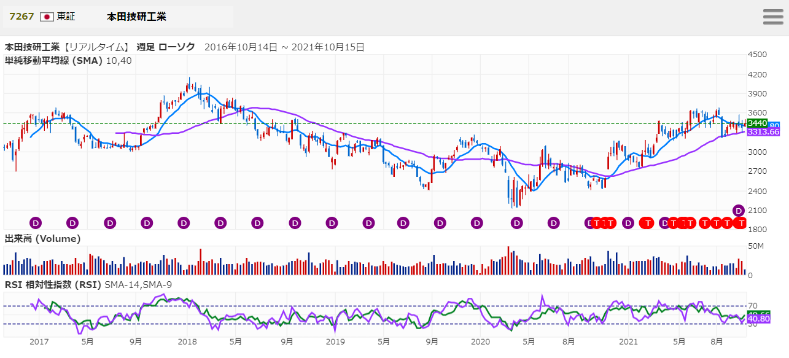Click the 週足 ローソク chart type text
This screenshot has height=358, width=789.
[166, 47]
